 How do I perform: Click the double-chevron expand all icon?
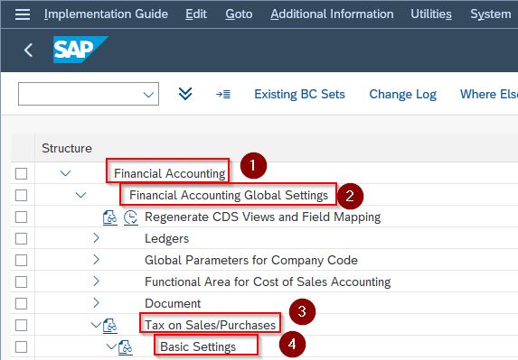click(185, 94)
